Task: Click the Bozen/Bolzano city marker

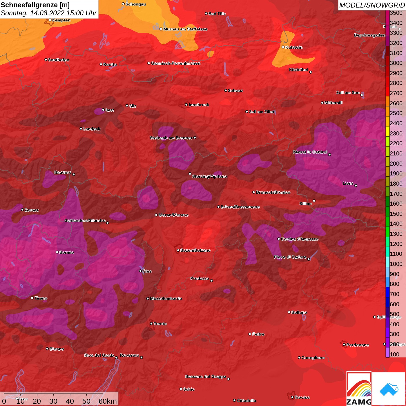Action: [x=178, y=250]
